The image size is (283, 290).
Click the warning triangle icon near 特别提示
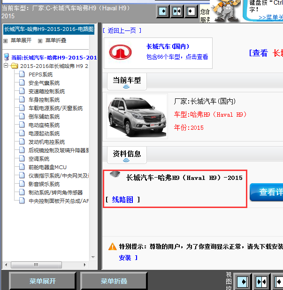point(113,246)
